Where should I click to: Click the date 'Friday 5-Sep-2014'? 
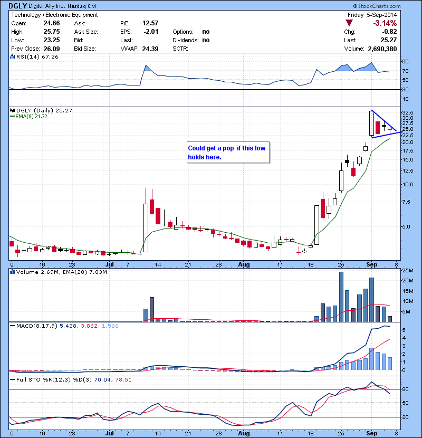tap(372, 15)
